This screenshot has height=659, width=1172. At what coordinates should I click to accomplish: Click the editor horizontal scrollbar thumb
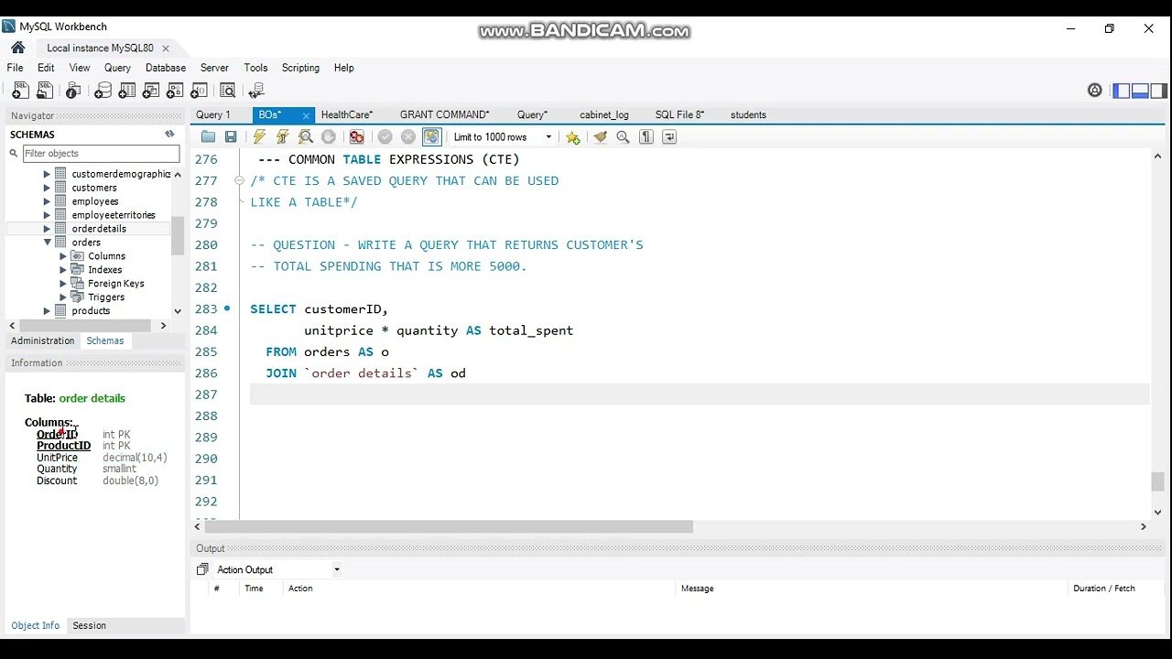point(449,526)
